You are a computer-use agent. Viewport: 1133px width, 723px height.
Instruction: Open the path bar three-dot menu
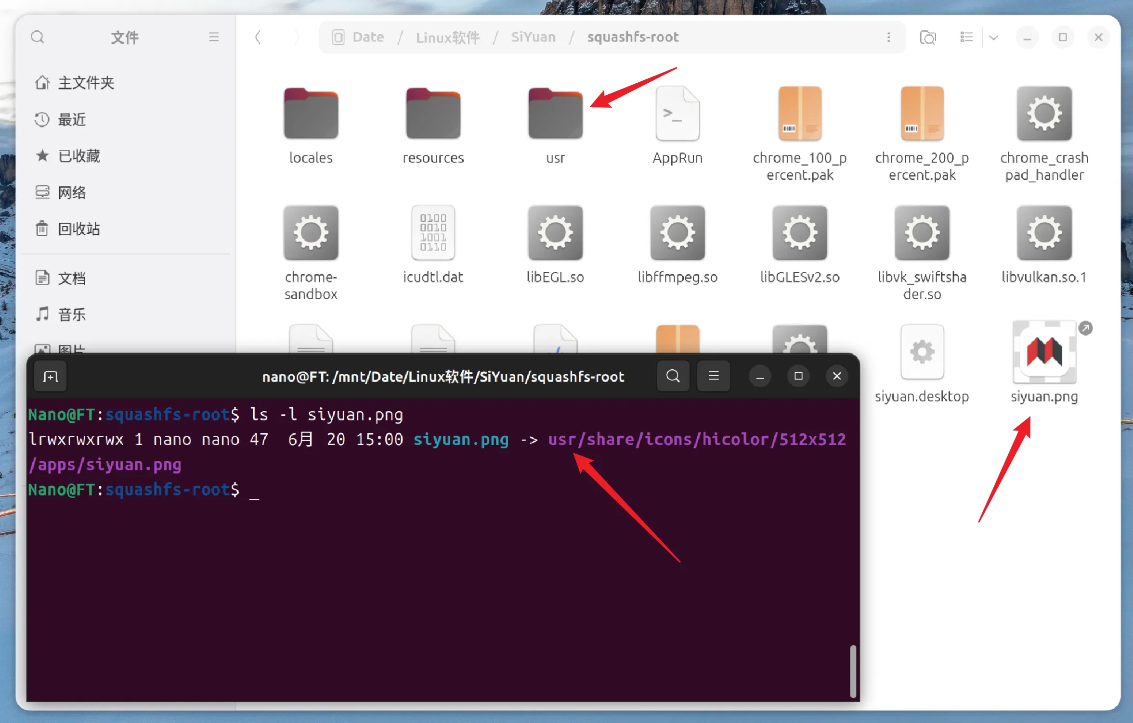tap(888, 37)
